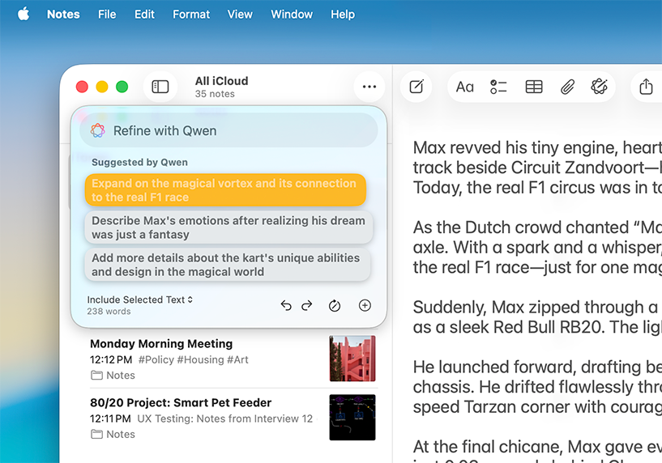662x463 pixels.
Task: Click the pink building thumbnail
Action: (352, 359)
